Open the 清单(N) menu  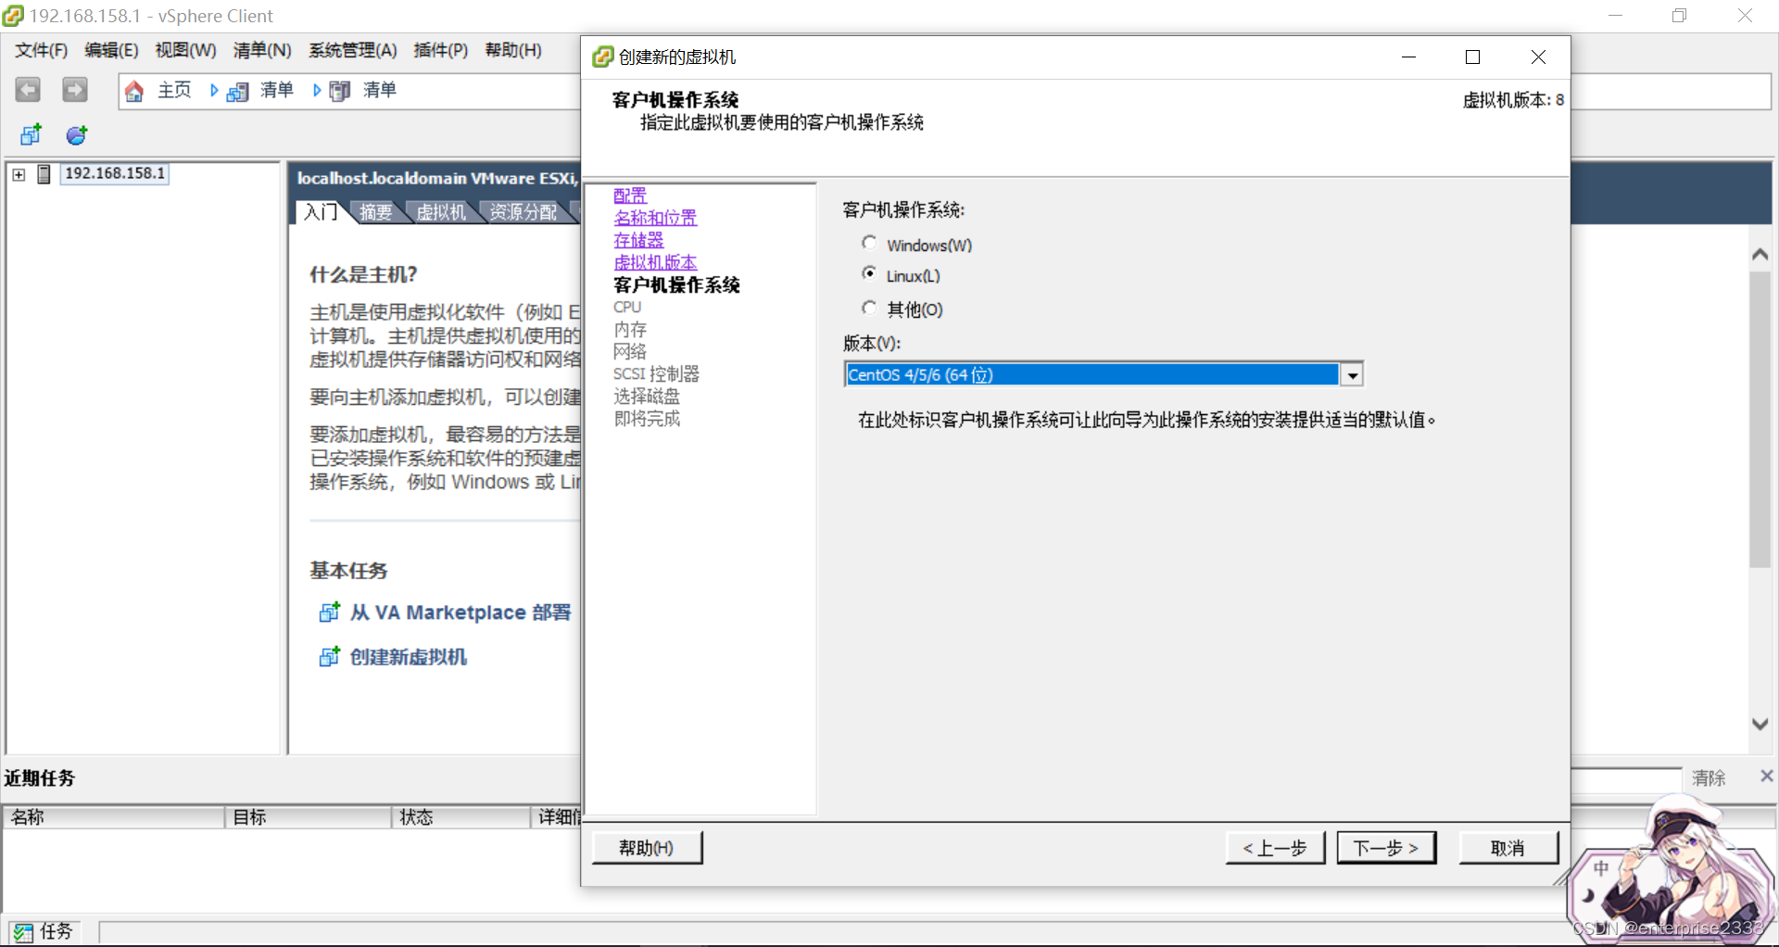[262, 50]
